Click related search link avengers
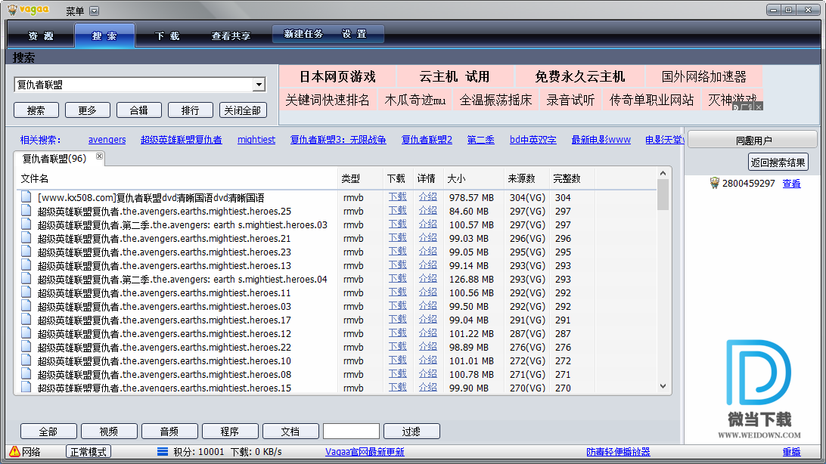The height and width of the screenshot is (464, 826). (x=107, y=140)
